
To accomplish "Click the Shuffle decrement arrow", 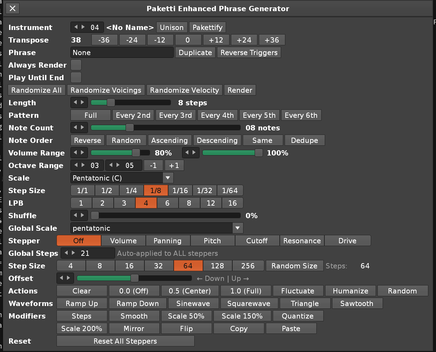I will click(75, 215).
